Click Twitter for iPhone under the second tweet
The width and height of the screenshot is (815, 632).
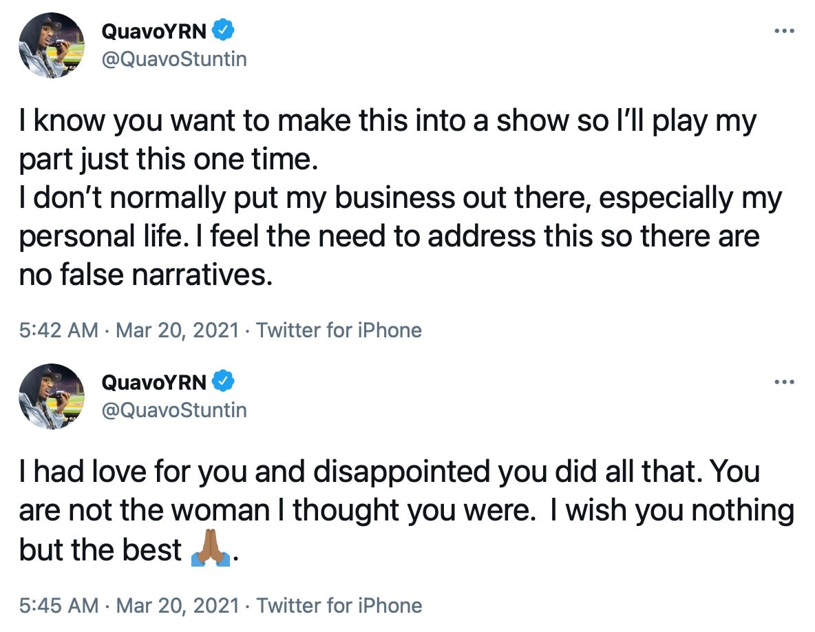(339, 605)
